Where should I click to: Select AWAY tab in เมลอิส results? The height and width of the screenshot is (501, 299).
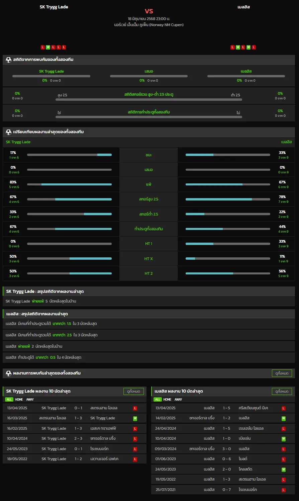(x=179, y=400)
